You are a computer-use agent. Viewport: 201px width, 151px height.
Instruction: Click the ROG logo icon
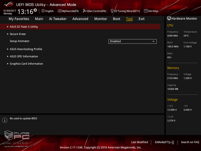pyautogui.click(x=9, y=4)
